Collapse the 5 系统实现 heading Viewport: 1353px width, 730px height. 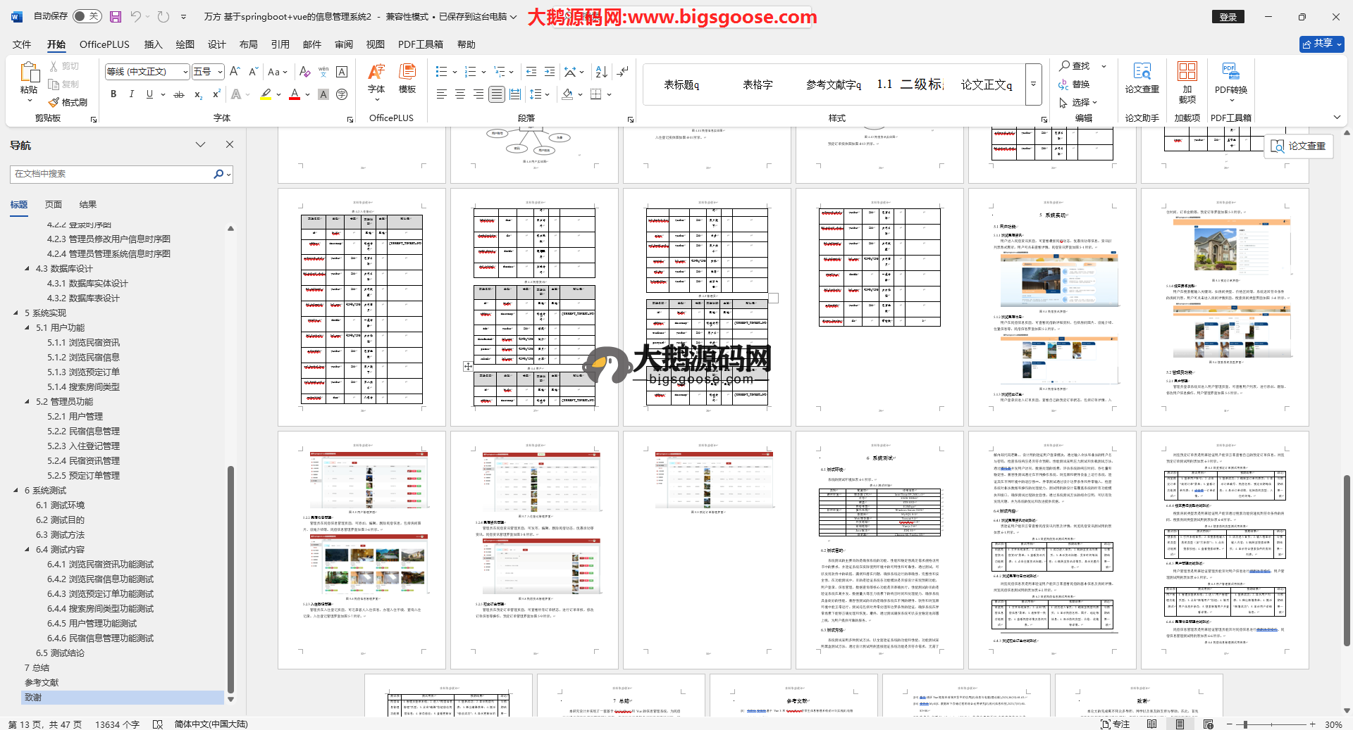tap(16, 313)
